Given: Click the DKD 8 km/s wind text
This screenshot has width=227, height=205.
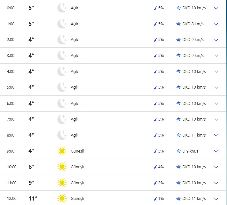Looking at the screenshot, I should point(193,24).
